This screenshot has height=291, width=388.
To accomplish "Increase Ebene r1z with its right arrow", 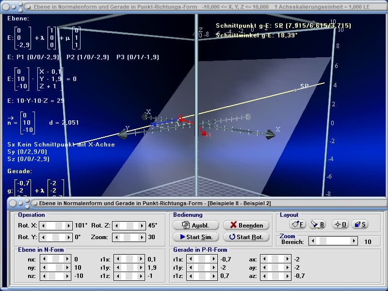I will pos(142,275).
